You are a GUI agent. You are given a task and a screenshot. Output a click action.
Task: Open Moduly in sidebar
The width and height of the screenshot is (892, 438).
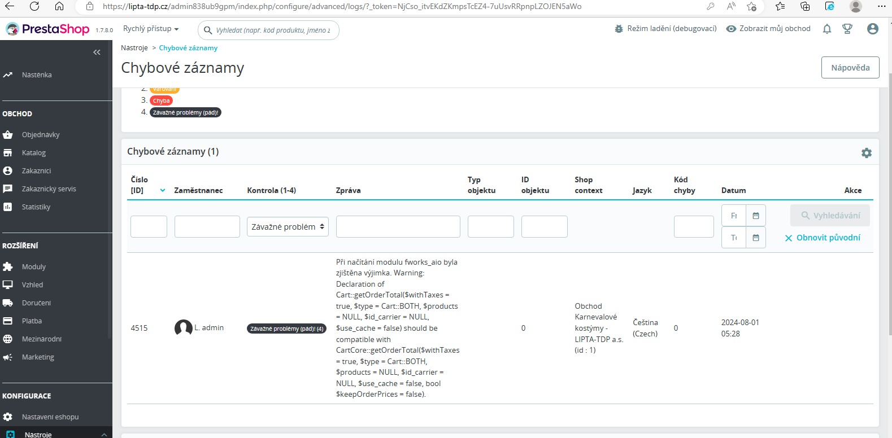[34, 266]
